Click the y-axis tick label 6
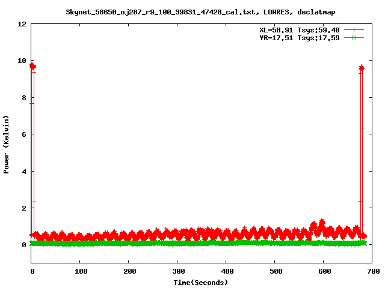Image resolution: width=385 pixels, height=288 pixels. pos(24,134)
